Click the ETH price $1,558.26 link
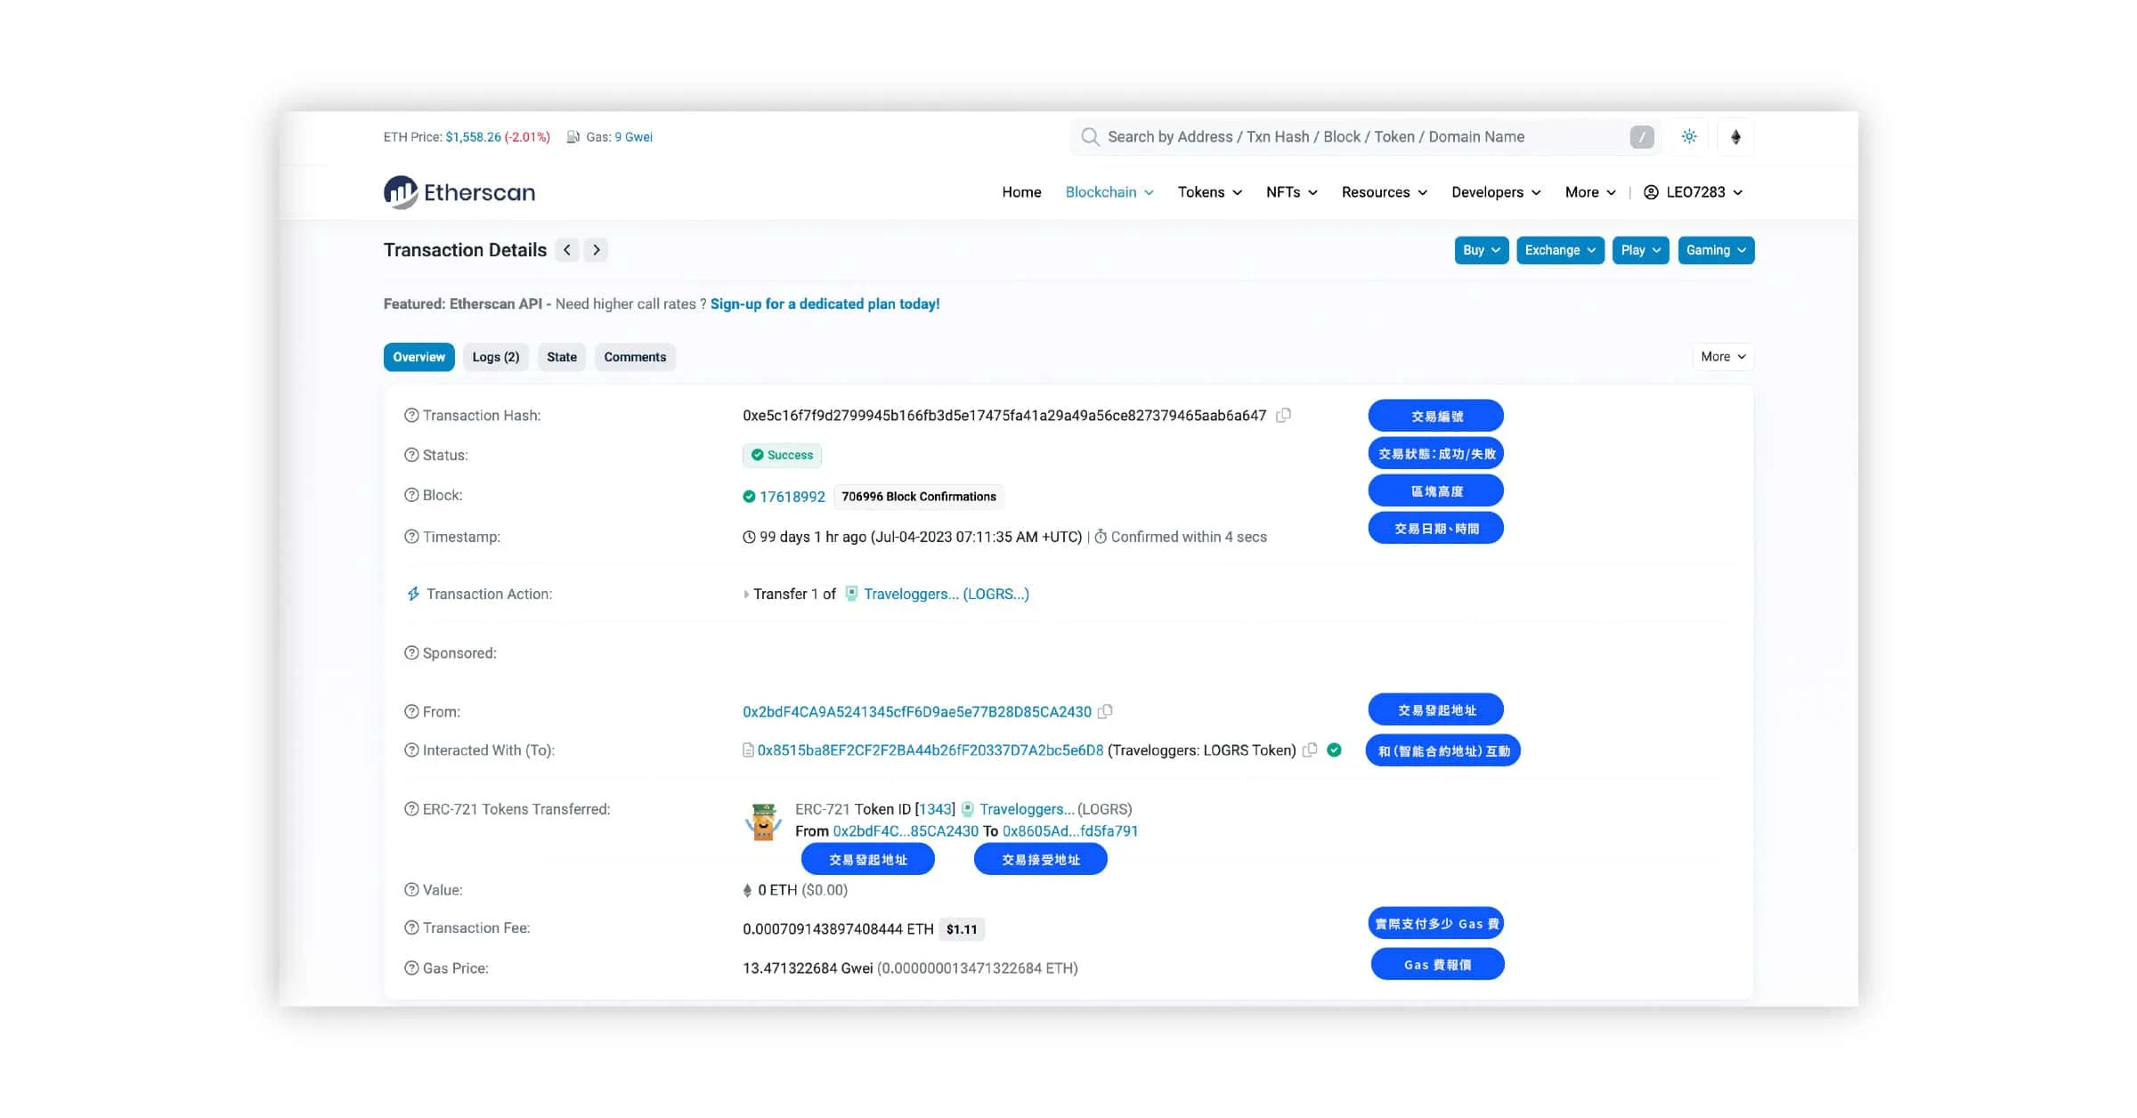Image resolution: width=2137 pixels, height=1118 pixels. [x=473, y=137]
